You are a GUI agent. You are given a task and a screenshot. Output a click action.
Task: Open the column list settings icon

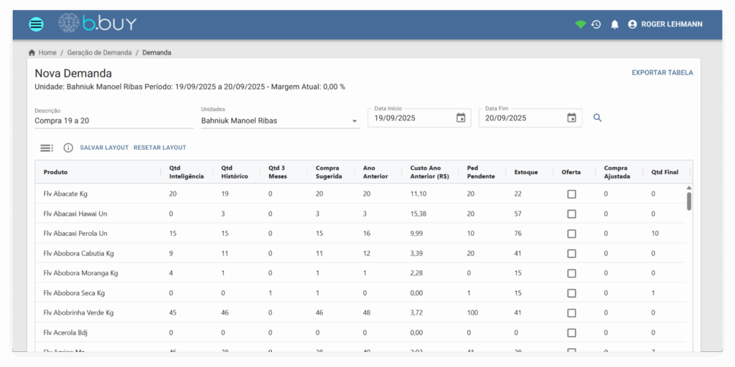pos(47,148)
